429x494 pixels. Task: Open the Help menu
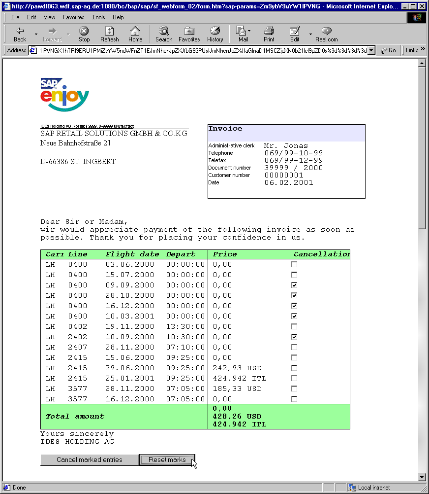click(118, 17)
